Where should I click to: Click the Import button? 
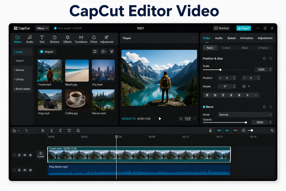47,51
